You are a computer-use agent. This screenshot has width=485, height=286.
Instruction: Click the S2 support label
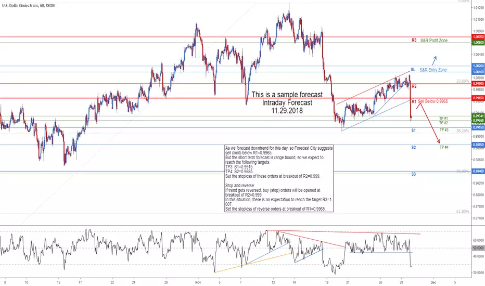coord(414,148)
